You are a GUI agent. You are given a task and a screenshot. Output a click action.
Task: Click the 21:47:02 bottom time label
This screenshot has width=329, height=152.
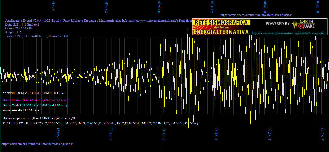click(x=270, y=134)
